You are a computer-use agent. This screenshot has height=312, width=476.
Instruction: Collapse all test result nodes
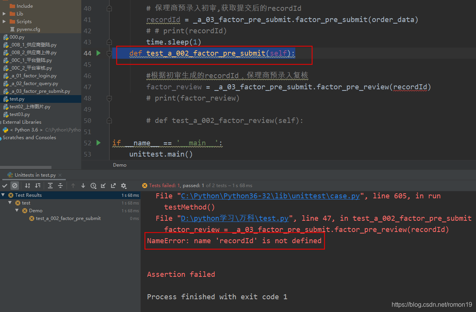60,186
